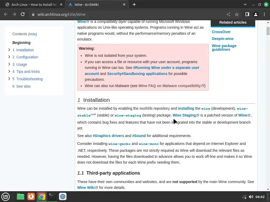Open Security#Sandboxing applications link
The height and width of the screenshot is (202, 270).
coord(137,74)
